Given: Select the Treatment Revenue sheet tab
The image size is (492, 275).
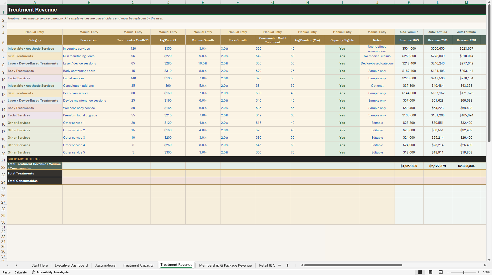Looking at the screenshot, I should point(176,265).
